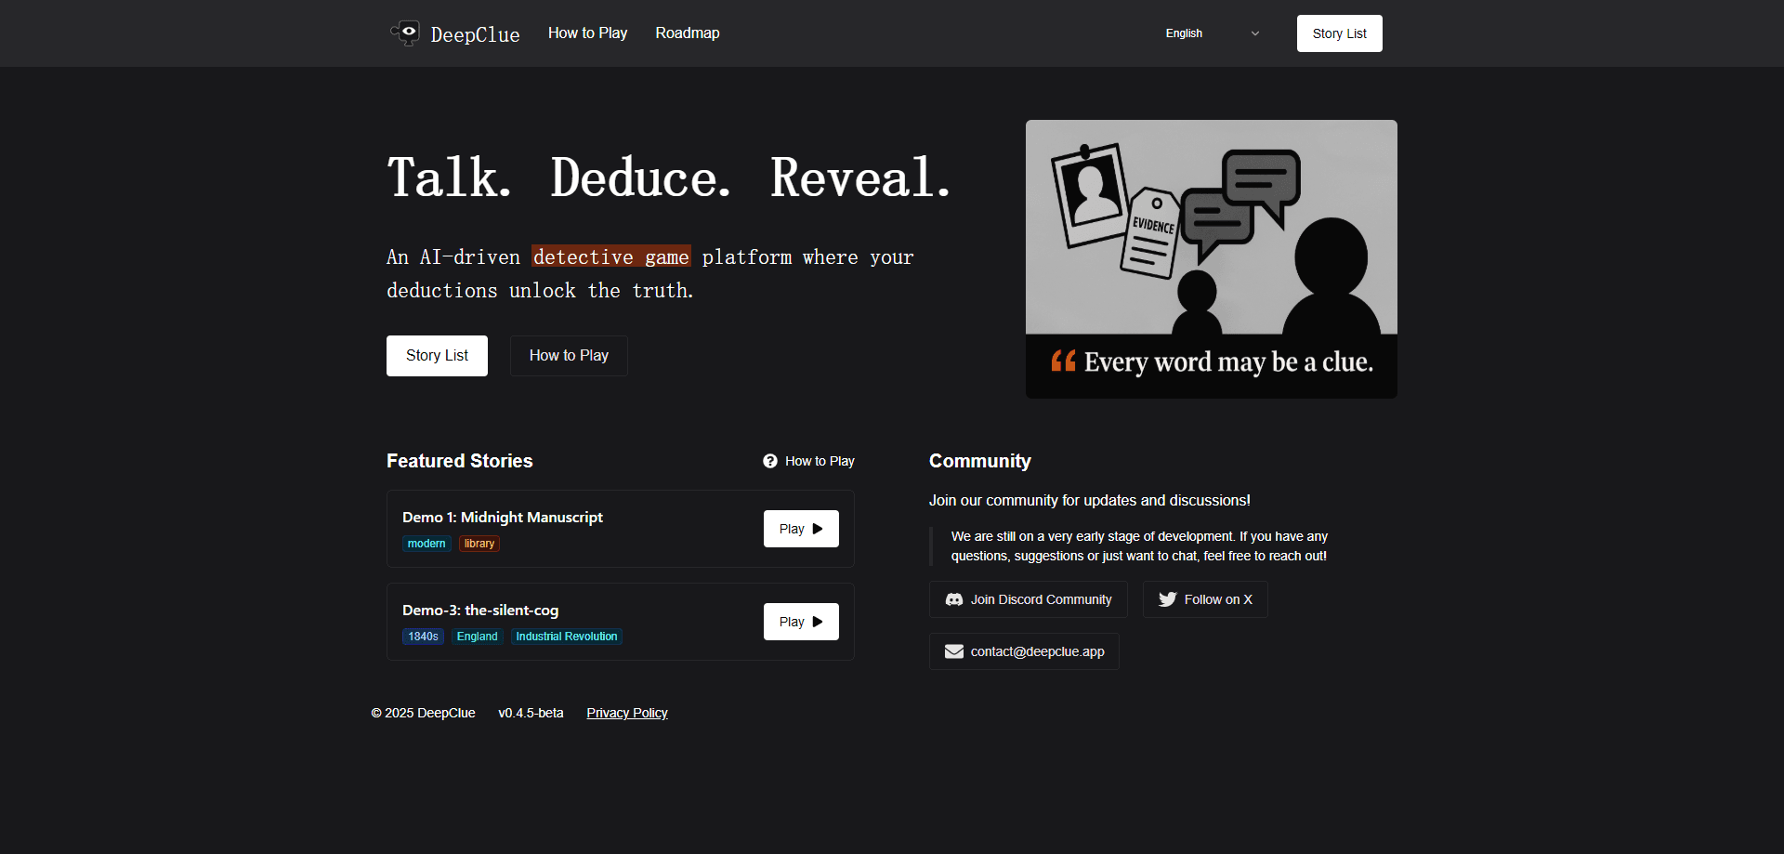Play Demo 1: Midnight Manuscript
The height and width of the screenshot is (854, 1784).
(x=801, y=529)
